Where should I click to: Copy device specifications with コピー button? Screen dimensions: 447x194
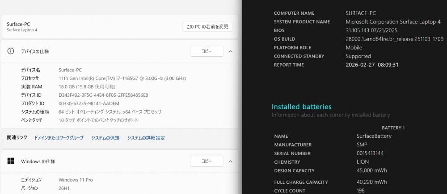click(207, 51)
